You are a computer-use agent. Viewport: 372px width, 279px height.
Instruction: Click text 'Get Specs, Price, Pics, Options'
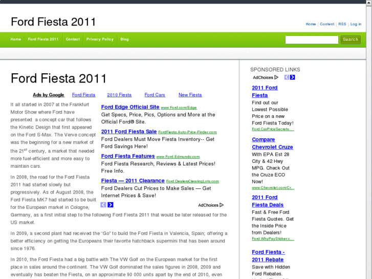(158, 118)
